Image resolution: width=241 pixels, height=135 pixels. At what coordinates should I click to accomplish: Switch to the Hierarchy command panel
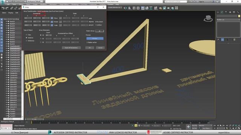click(x=226, y=12)
